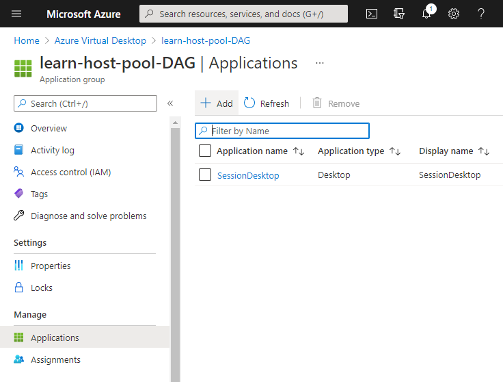This screenshot has height=382, width=503.
Task: Open the hamburger portal menu
Action: pyautogui.click(x=16, y=14)
